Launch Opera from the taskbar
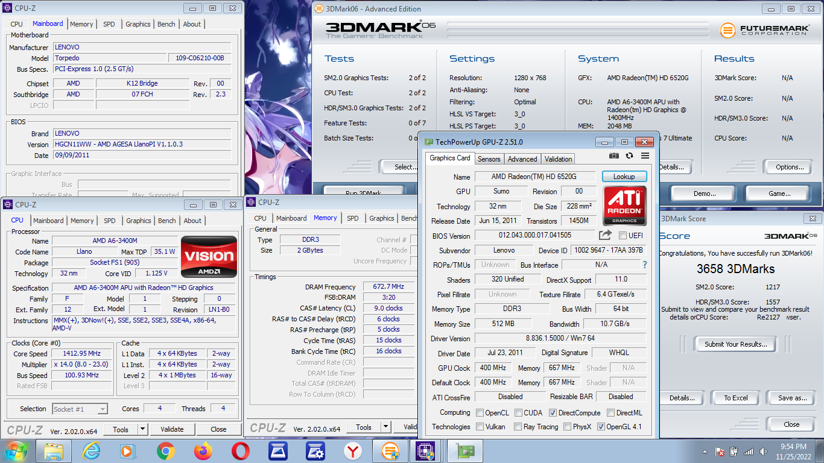Screen dimensions: 824x463 click(241, 451)
